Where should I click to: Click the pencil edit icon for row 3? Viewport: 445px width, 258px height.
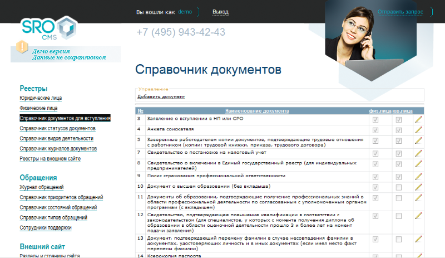pyautogui.click(x=418, y=119)
